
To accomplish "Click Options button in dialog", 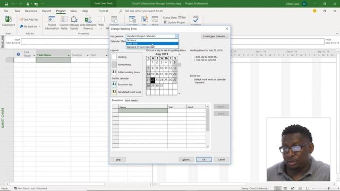I will click(x=186, y=160).
